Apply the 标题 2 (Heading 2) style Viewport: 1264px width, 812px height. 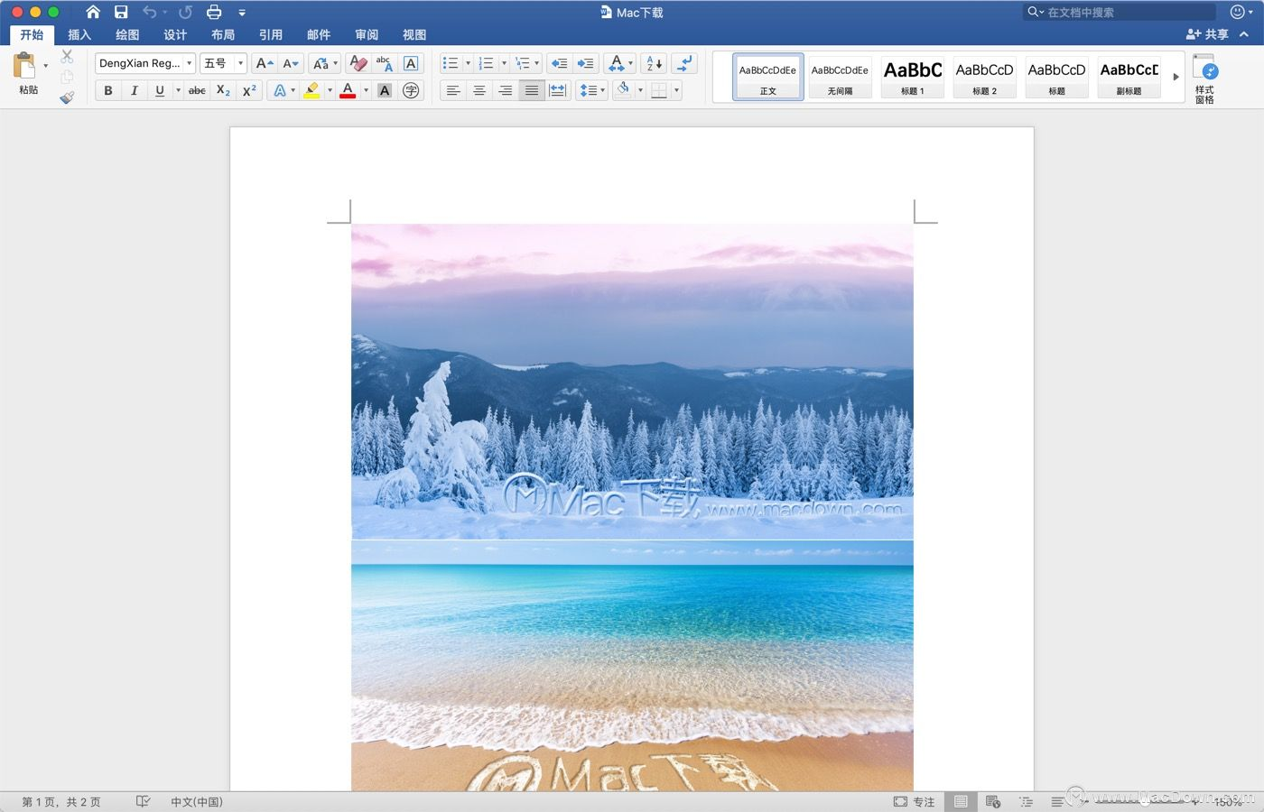984,77
